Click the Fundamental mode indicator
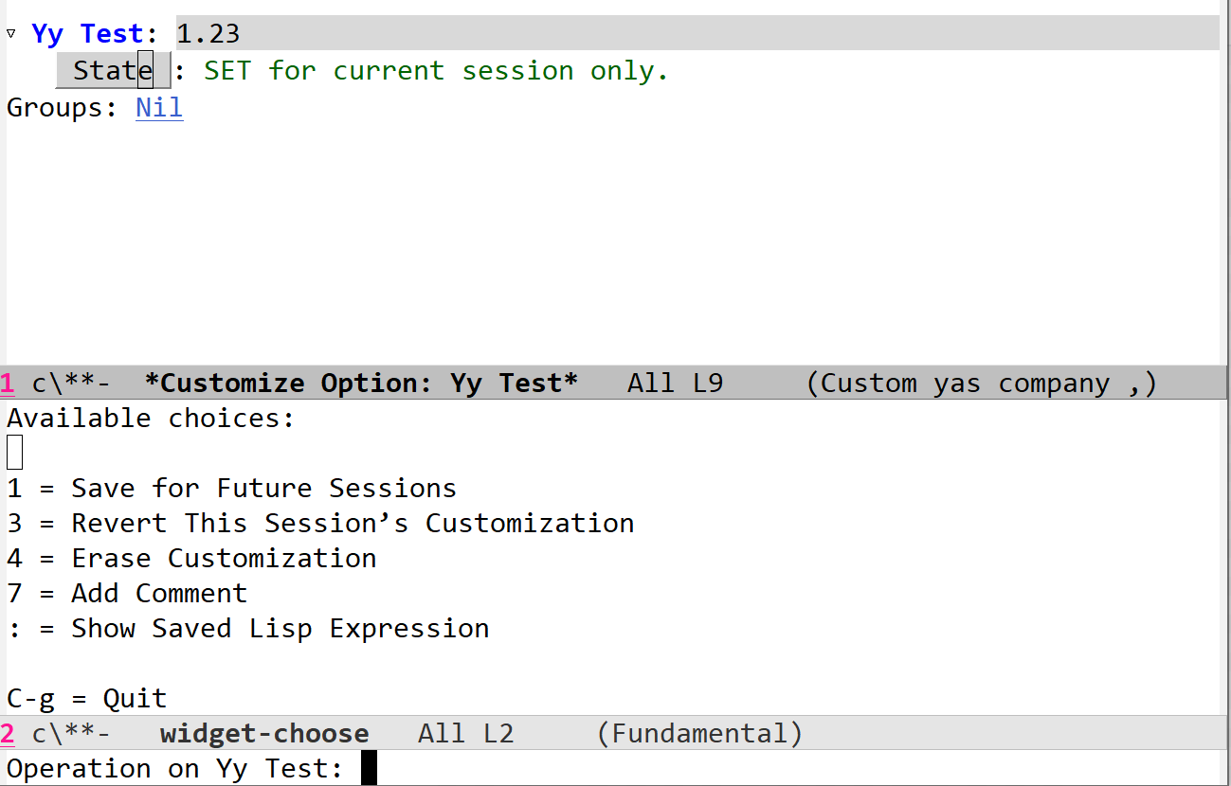Screen dimensions: 1231x786 click(699, 734)
